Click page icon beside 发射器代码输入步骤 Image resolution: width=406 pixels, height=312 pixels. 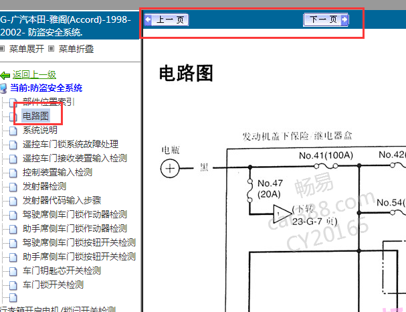[13, 201]
